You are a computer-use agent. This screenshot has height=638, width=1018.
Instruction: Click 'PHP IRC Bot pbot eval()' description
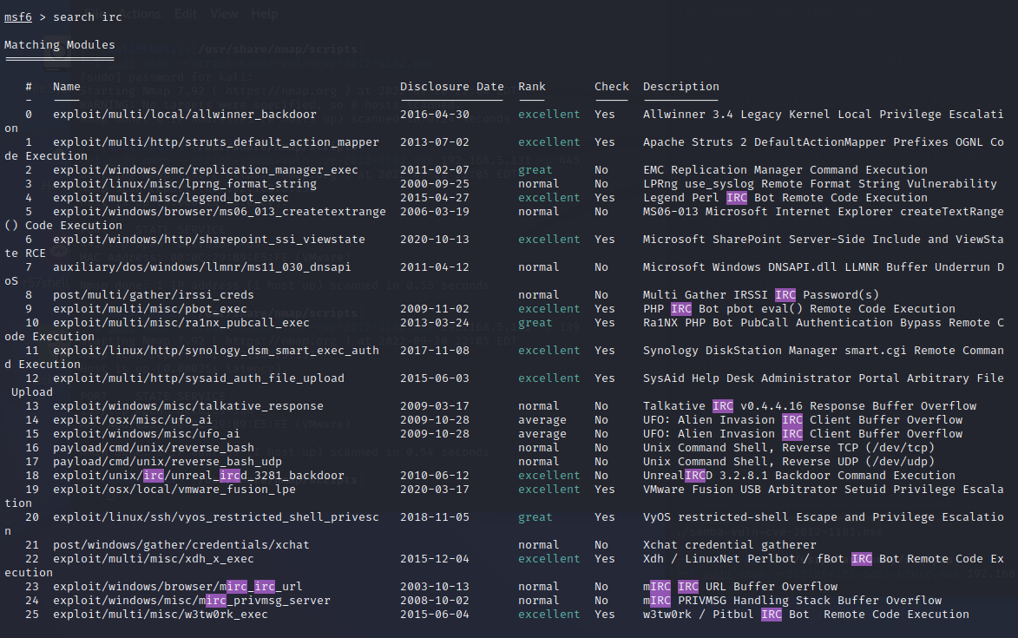click(x=799, y=309)
